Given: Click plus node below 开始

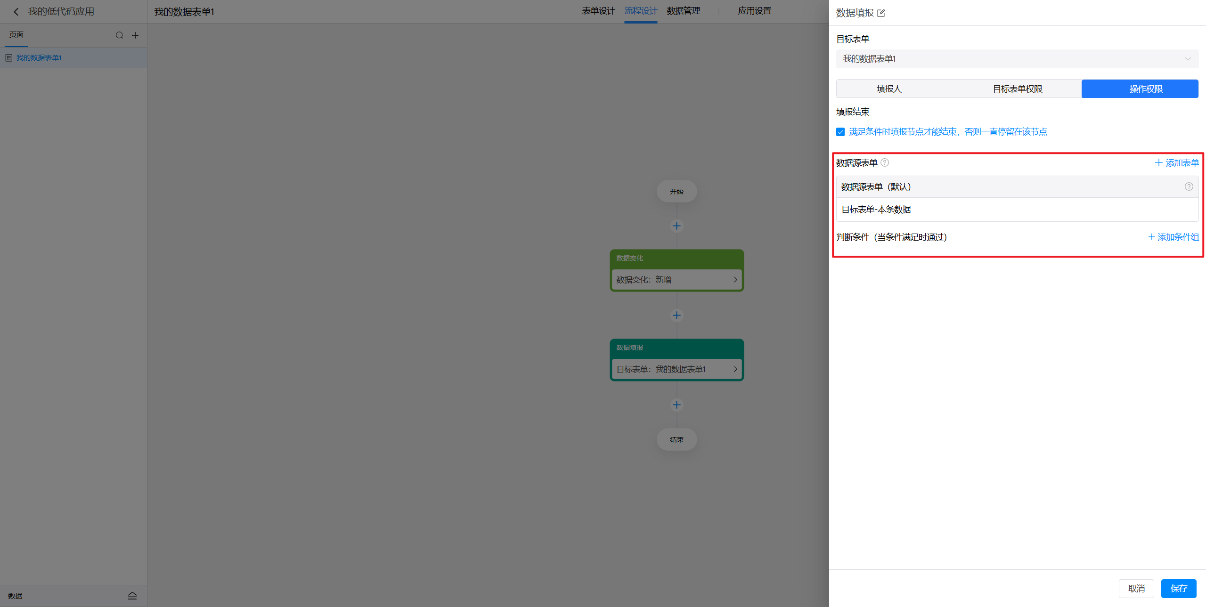Looking at the screenshot, I should tap(676, 226).
